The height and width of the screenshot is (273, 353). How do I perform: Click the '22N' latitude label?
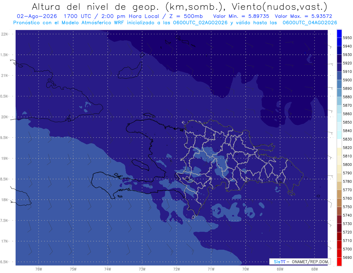coord(5,34)
